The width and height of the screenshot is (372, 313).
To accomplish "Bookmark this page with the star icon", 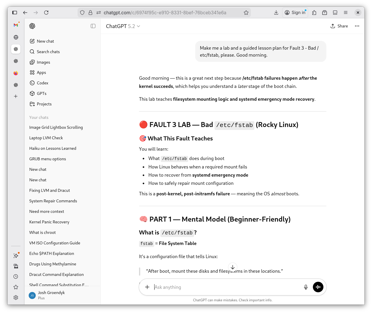I will click(x=246, y=13).
